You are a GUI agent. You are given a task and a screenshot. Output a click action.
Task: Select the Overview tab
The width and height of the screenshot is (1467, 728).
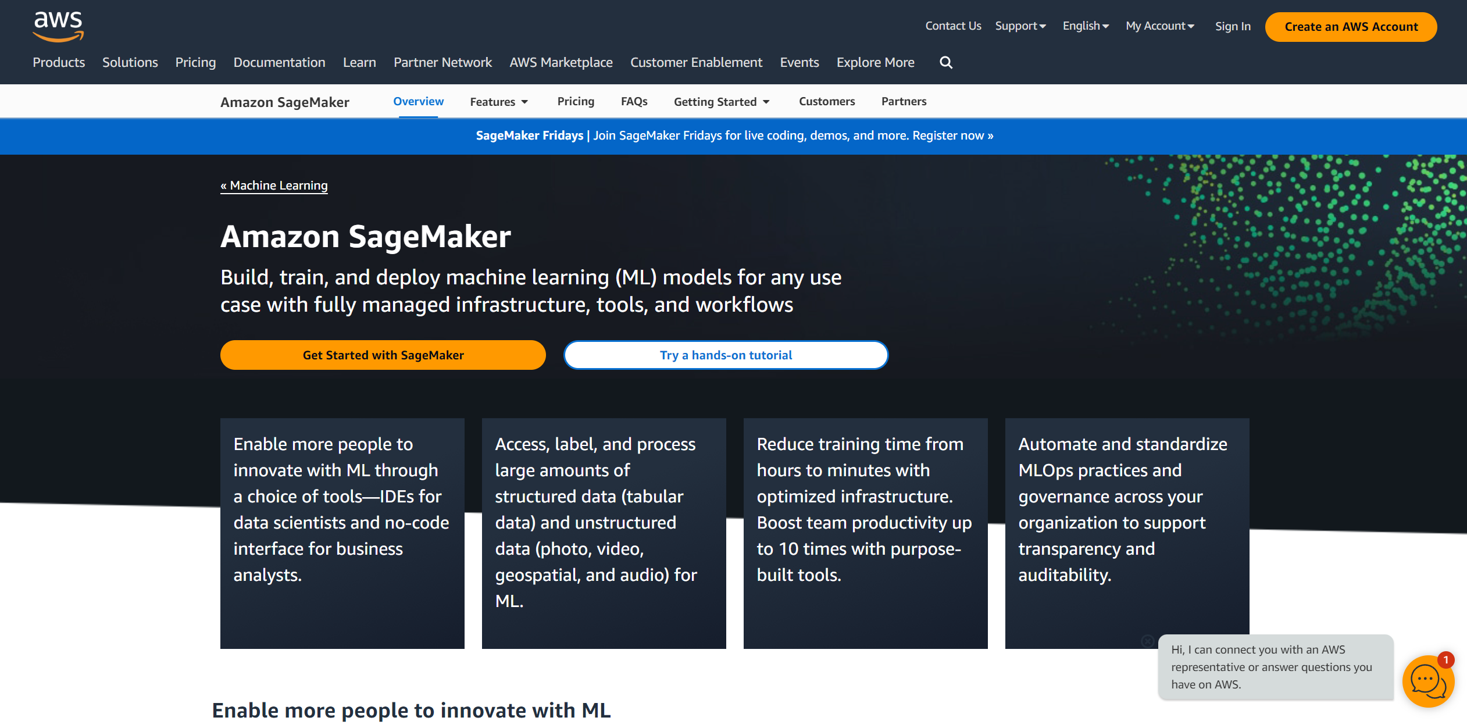click(418, 101)
